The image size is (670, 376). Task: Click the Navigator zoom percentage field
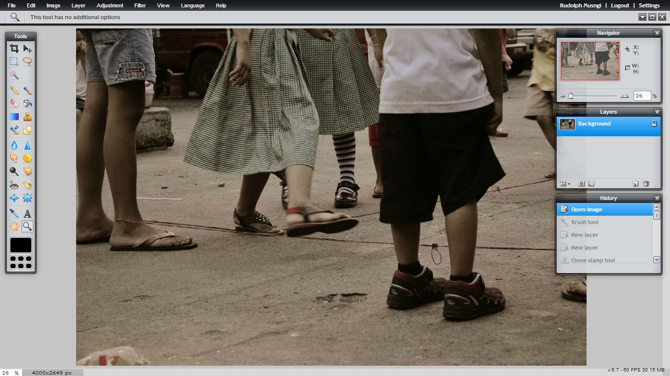[x=642, y=96]
